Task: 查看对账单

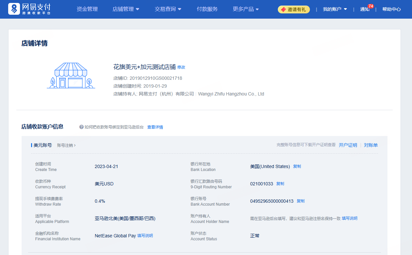Action: 371,145
